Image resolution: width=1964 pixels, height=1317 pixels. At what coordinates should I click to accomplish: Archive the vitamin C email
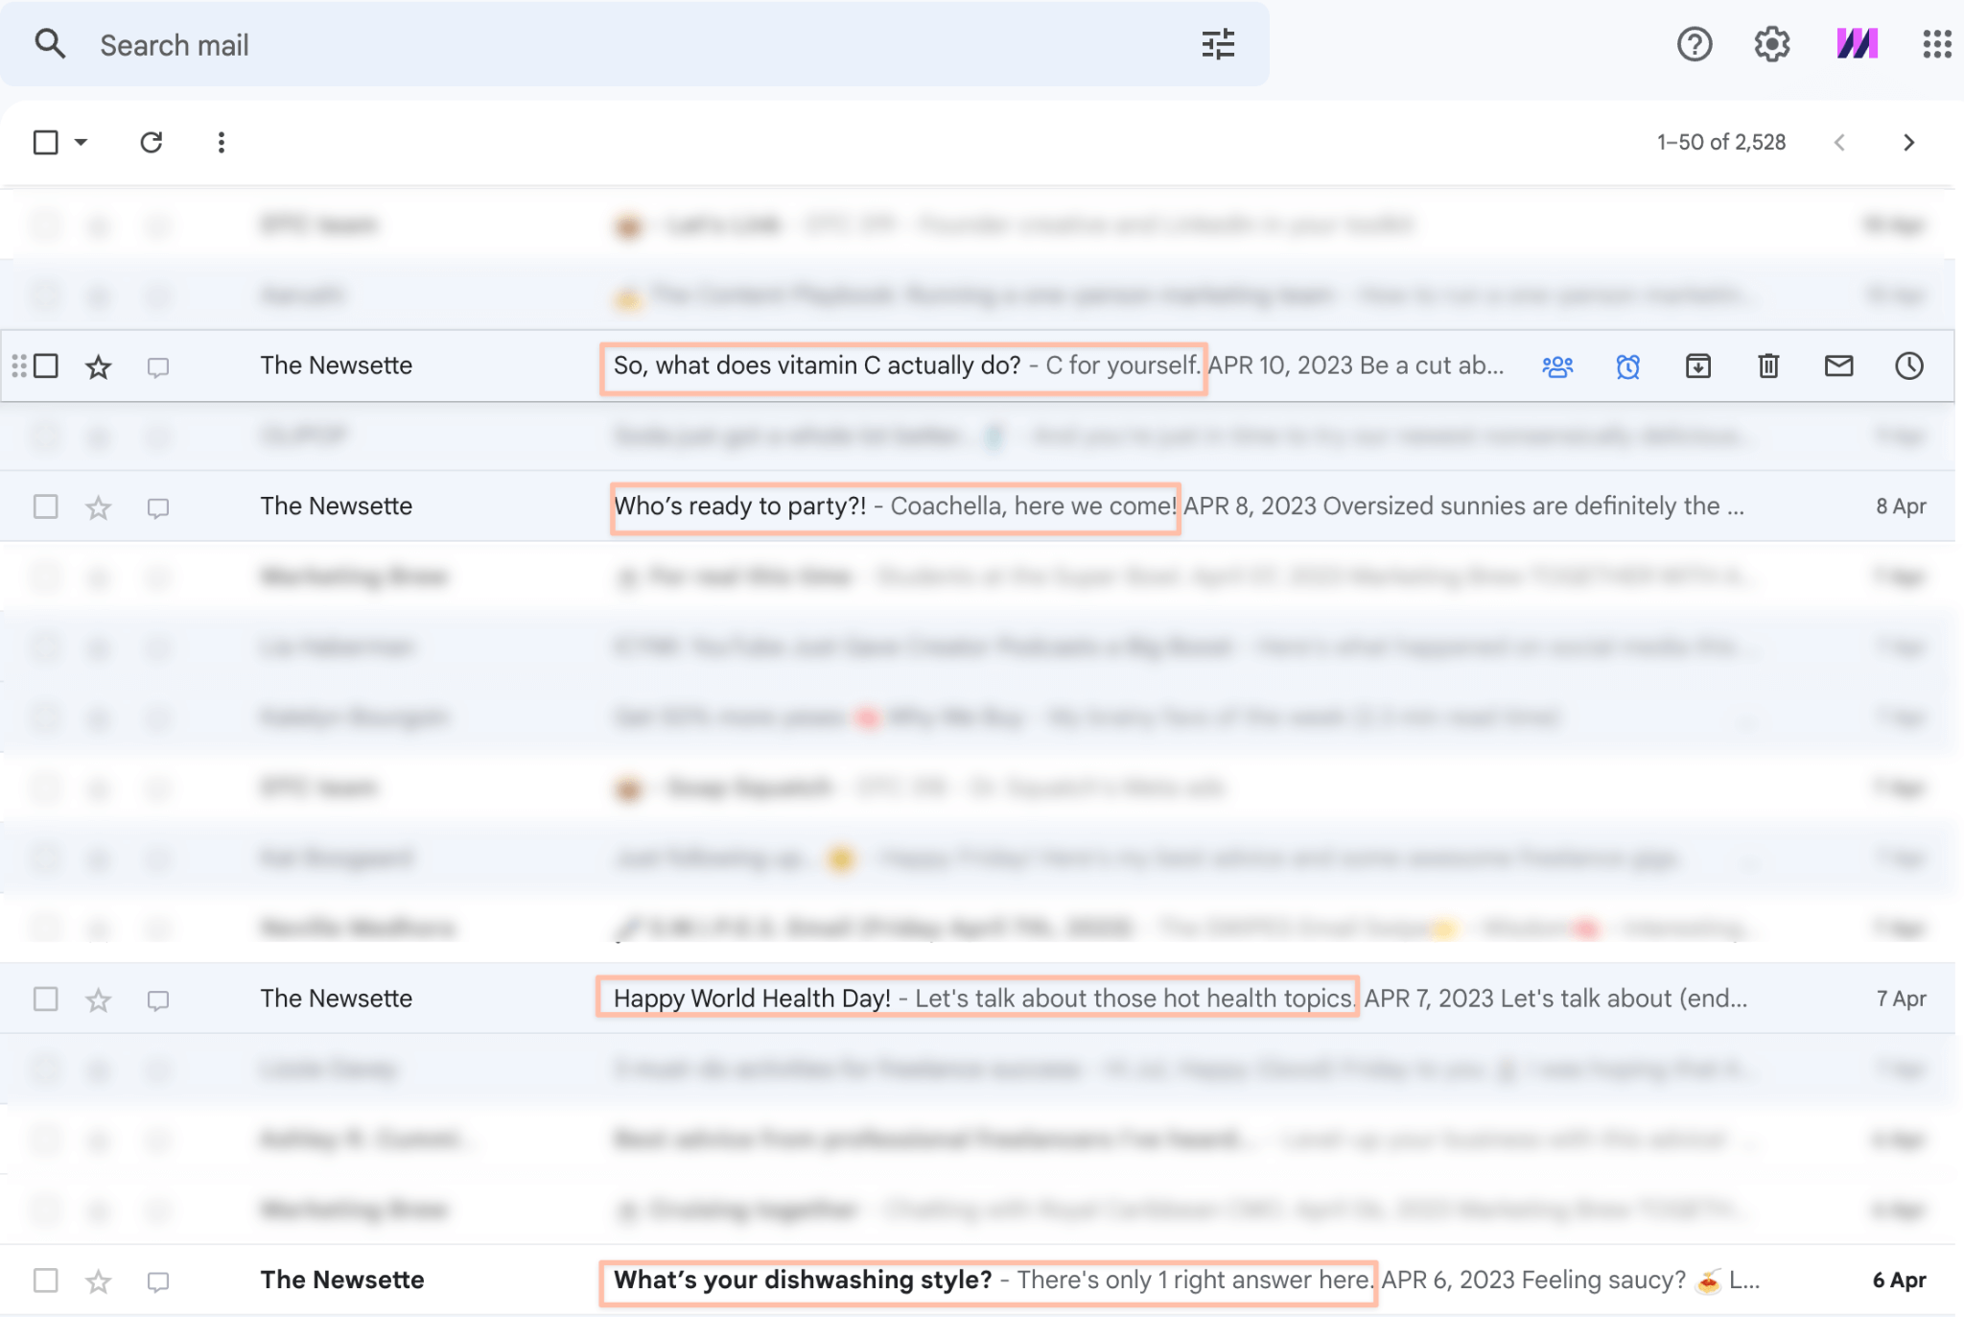(x=1697, y=365)
